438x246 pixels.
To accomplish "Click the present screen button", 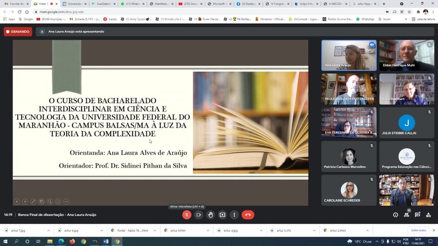I will pyautogui.click(x=222, y=215).
